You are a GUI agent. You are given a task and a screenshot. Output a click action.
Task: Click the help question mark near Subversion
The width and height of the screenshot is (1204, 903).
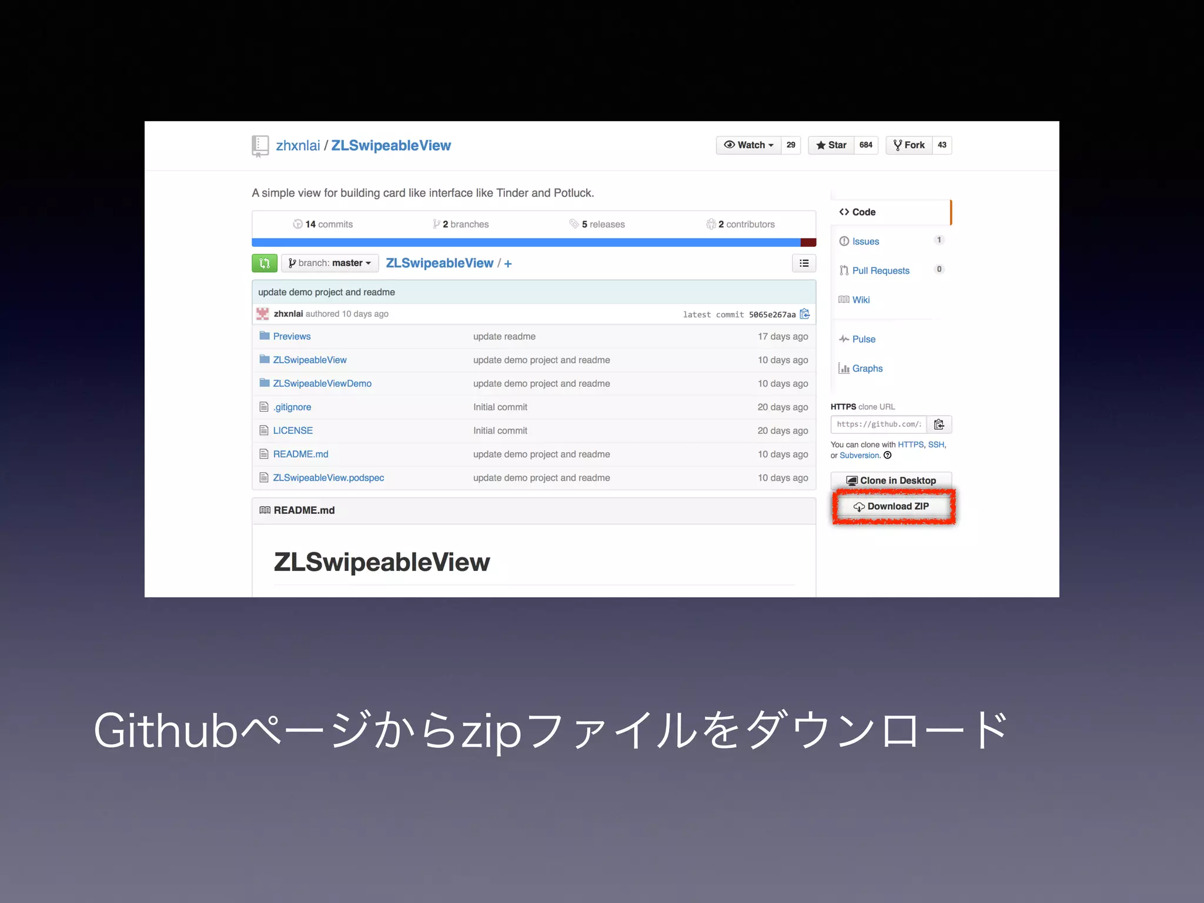(x=888, y=455)
